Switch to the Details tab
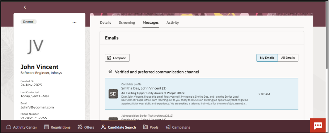 pyautogui.click(x=105, y=23)
